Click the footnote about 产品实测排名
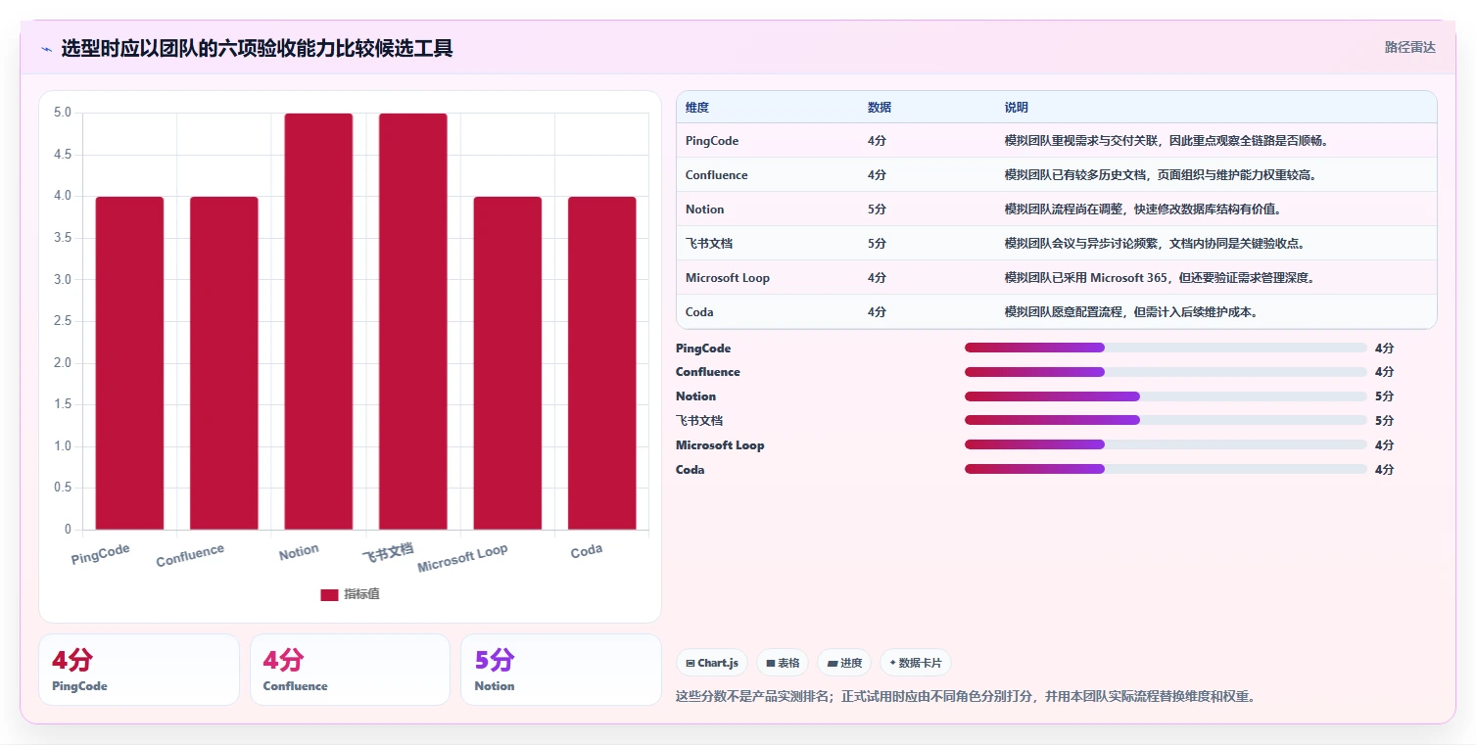 tap(966, 697)
